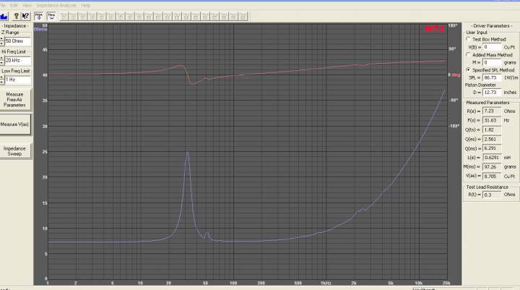
Task: Click the Z Range spinner arrows
Action: [x=2, y=41]
